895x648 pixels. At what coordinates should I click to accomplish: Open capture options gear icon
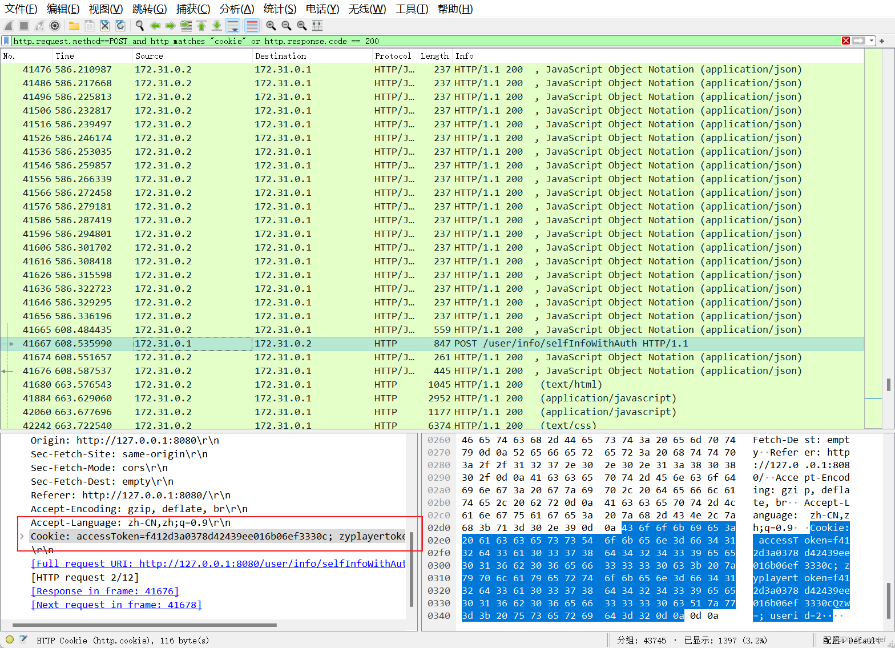[55, 26]
